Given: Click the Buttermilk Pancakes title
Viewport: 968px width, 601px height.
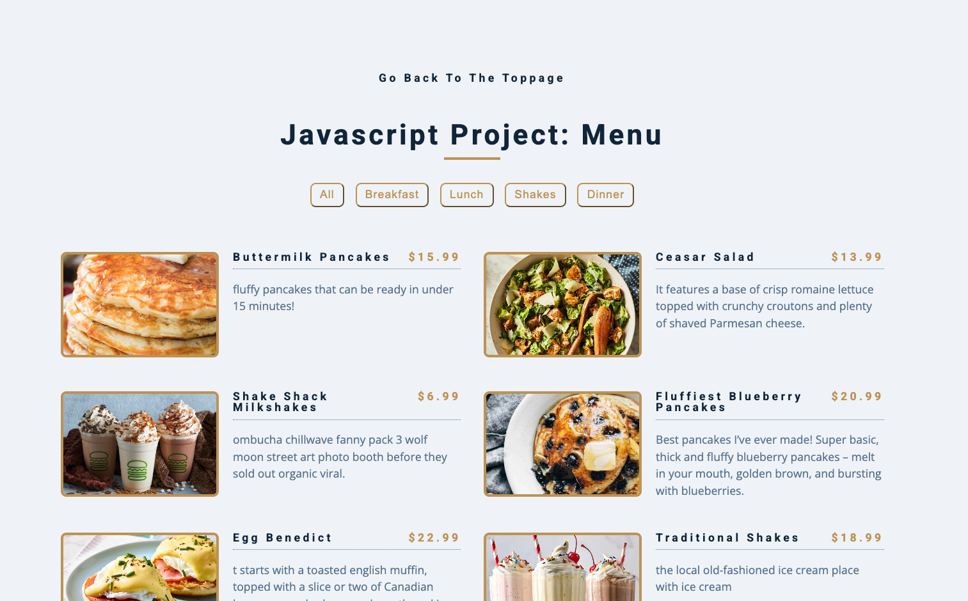Looking at the screenshot, I should click(x=312, y=257).
